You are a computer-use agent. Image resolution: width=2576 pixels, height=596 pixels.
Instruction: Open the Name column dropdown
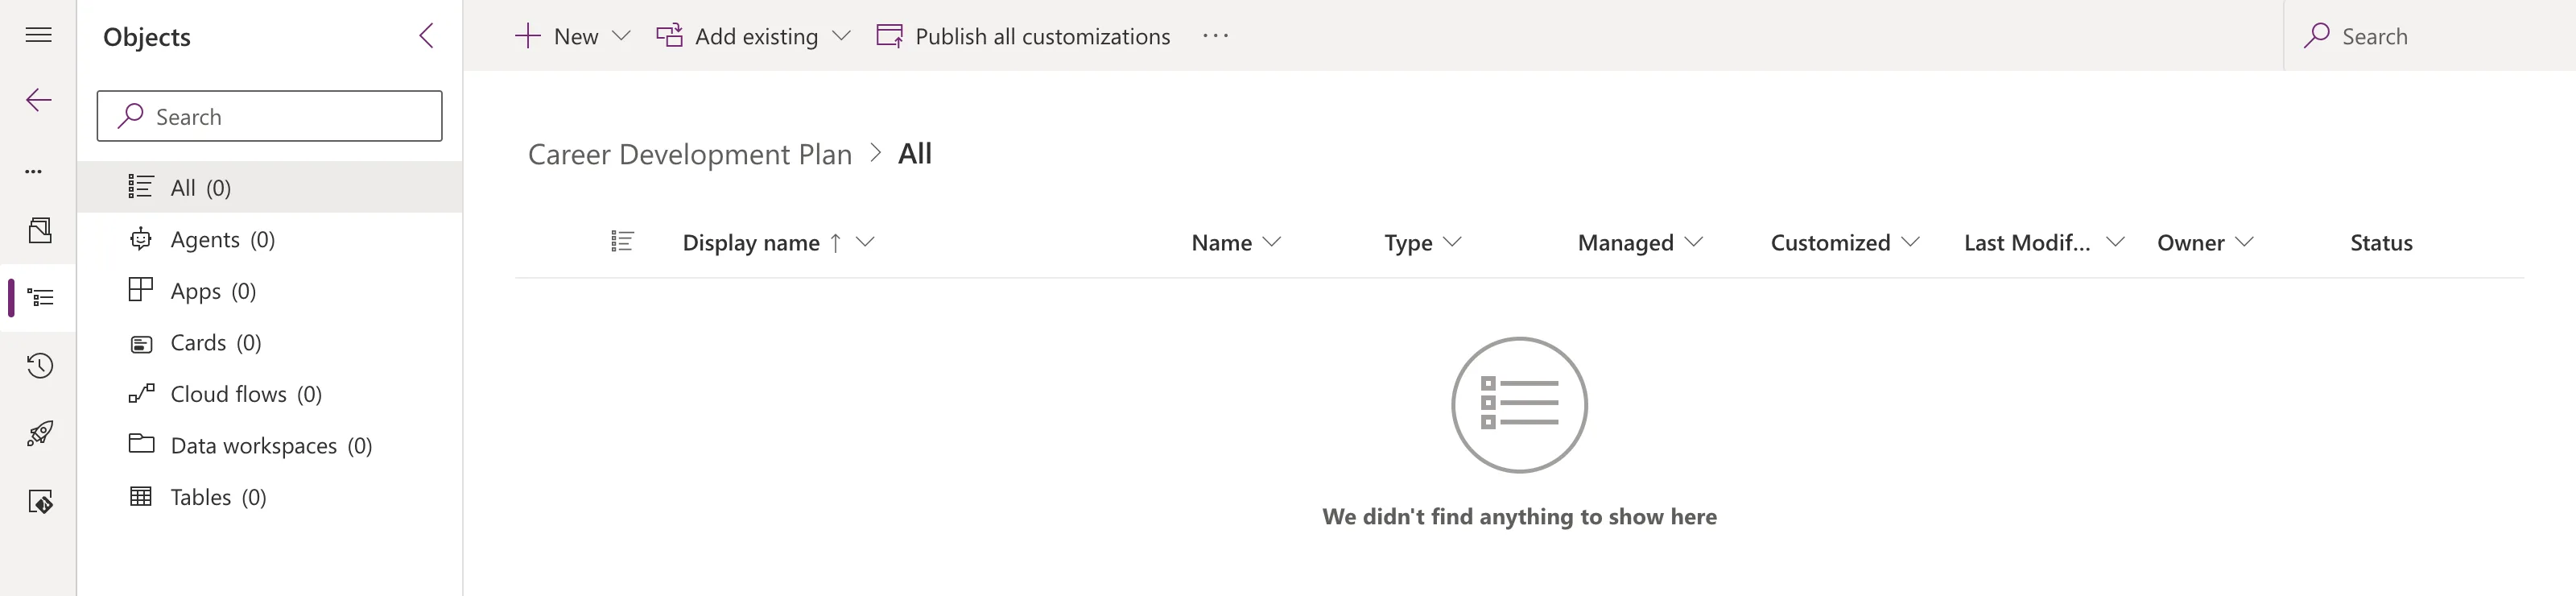[x=1272, y=242]
